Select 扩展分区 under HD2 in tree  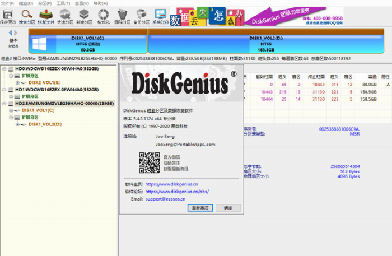tap(30, 117)
